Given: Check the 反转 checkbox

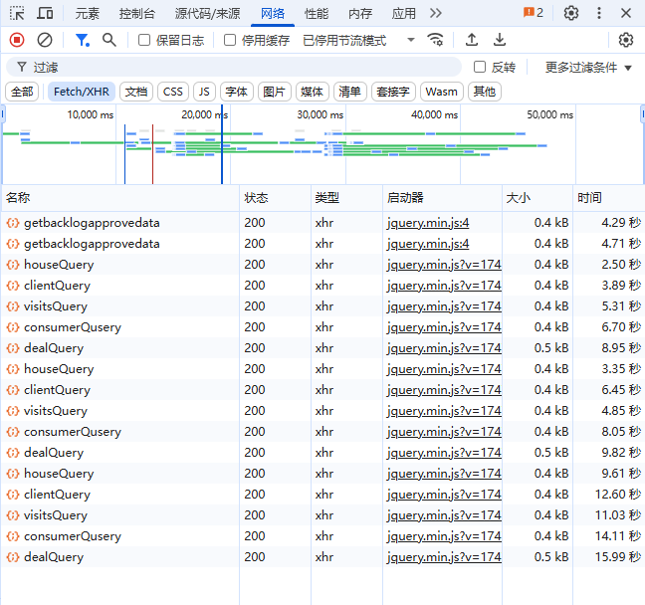Looking at the screenshot, I should coord(480,67).
